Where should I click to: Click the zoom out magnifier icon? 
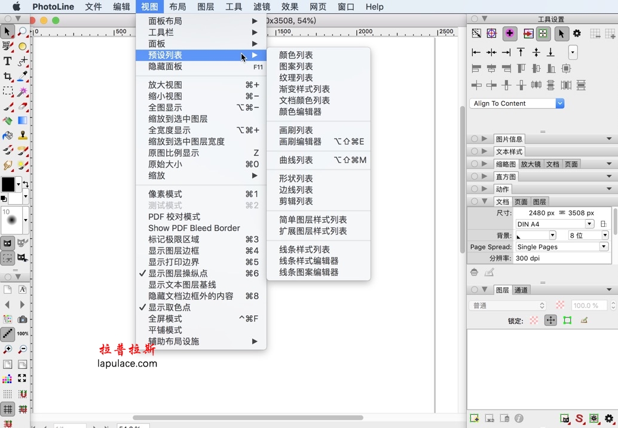click(x=23, y=349)
